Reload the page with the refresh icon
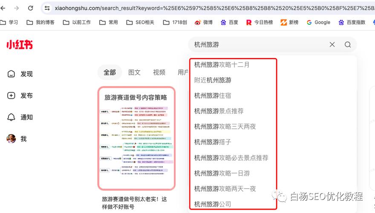The image size is (375, 213). pyautogui.click(x=30, y=8)
